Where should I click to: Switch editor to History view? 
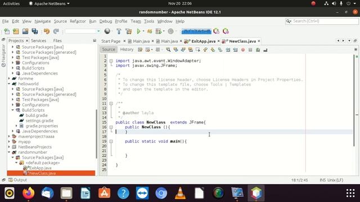[127, 49]
